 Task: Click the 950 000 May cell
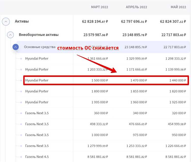179,135
